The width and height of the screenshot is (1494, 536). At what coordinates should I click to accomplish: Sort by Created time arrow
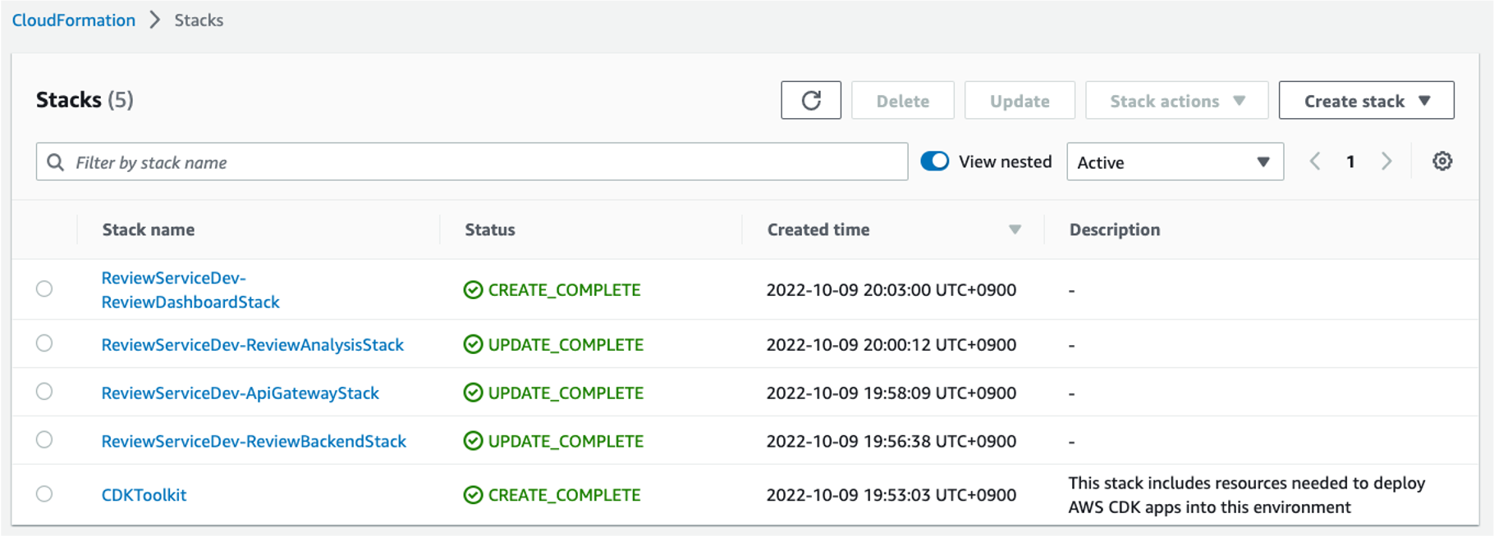click(1015, 230)
